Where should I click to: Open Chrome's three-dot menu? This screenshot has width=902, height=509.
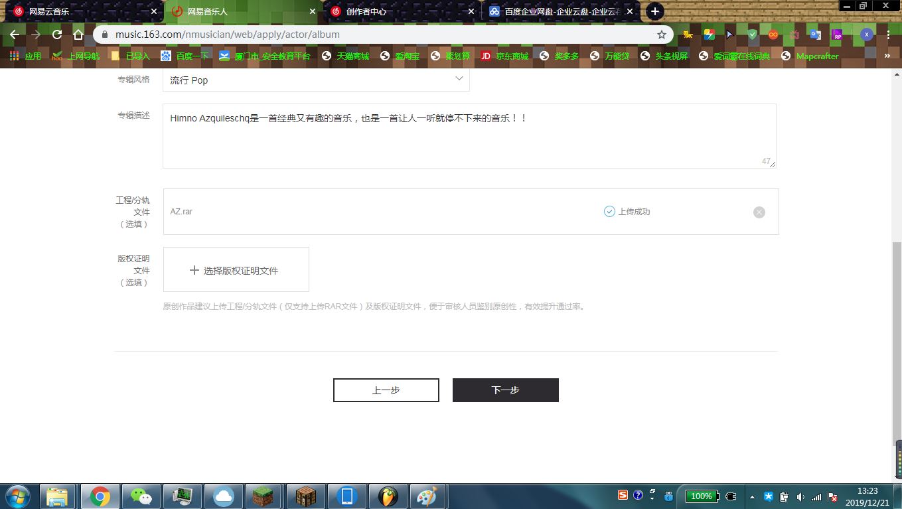(x=888, y=34)
